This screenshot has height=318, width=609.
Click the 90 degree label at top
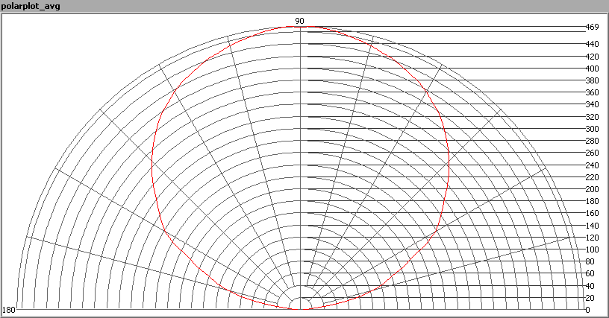pos(299,21)
